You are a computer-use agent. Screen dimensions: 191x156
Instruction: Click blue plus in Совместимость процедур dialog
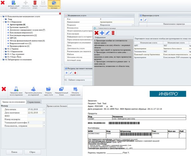pos(102,33)
